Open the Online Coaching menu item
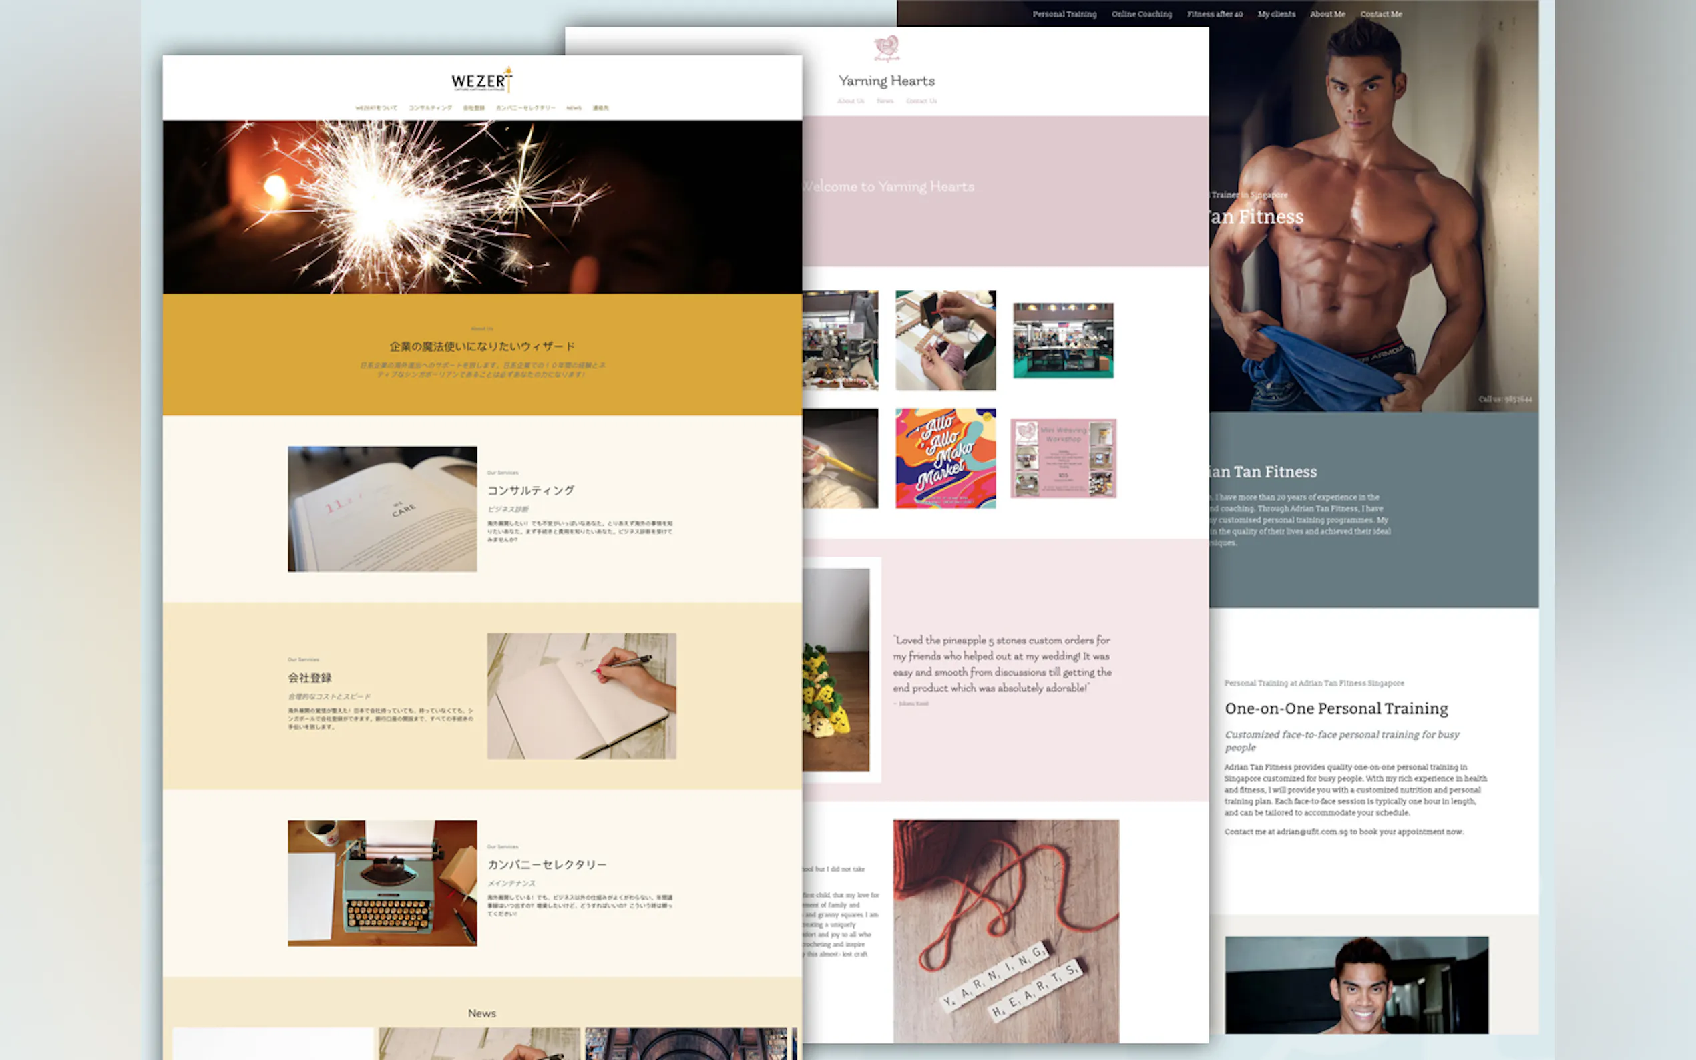The width and height of the screenshot is (1696, 1060). click(1140, 14)
